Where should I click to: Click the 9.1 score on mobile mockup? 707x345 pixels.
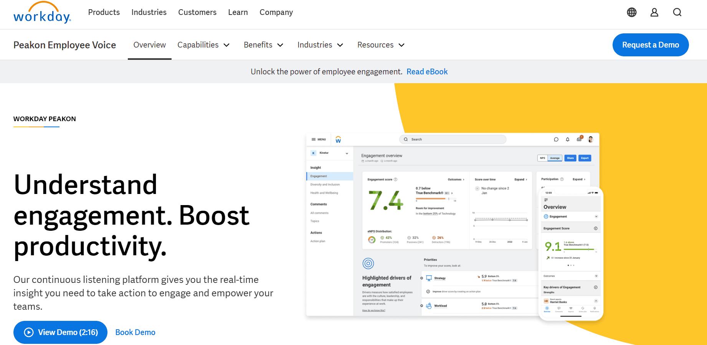[553, 246]
